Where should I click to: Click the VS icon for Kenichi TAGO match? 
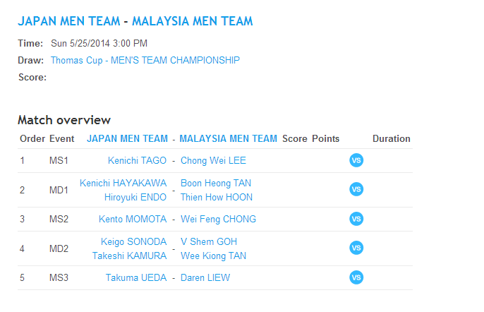point(356,160)
